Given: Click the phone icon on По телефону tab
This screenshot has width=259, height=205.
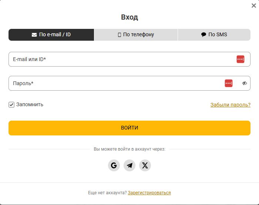Looking at the screenshot, I should point(120,35).
